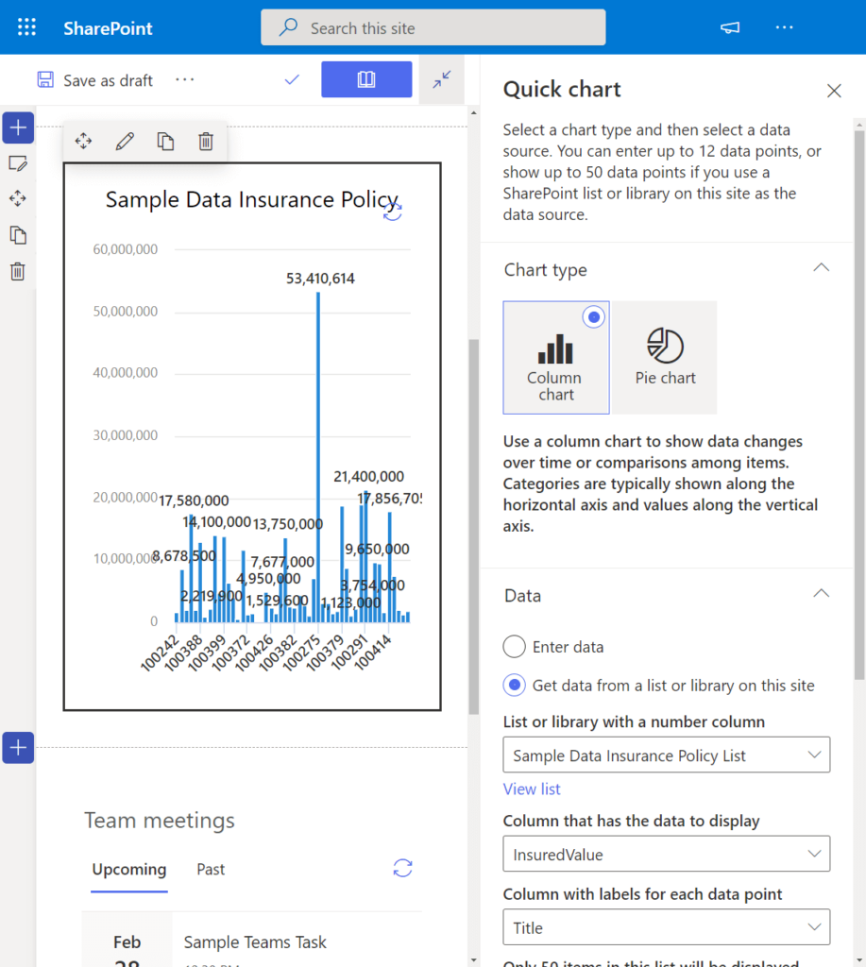Click the Team meetings heading
Image resolution: width=866 pixels, height=967 pixels.
point(160,821)
